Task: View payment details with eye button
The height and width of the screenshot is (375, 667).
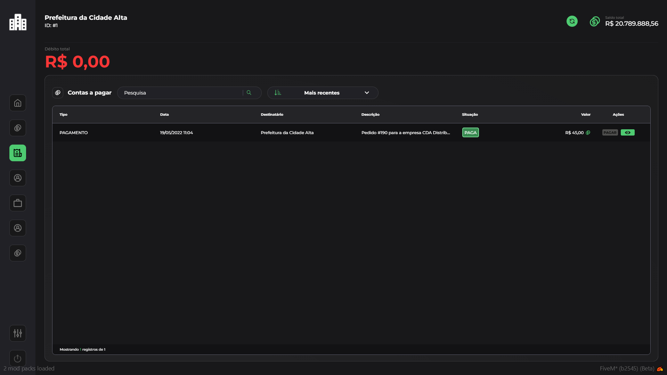Action: coord(627,133)
